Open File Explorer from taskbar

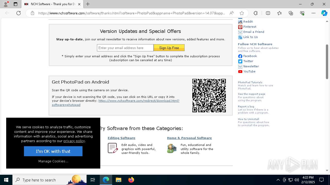coord(118,180)
